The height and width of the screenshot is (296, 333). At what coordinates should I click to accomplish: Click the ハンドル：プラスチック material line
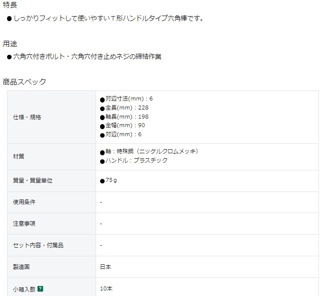click(x=136, y=160)
